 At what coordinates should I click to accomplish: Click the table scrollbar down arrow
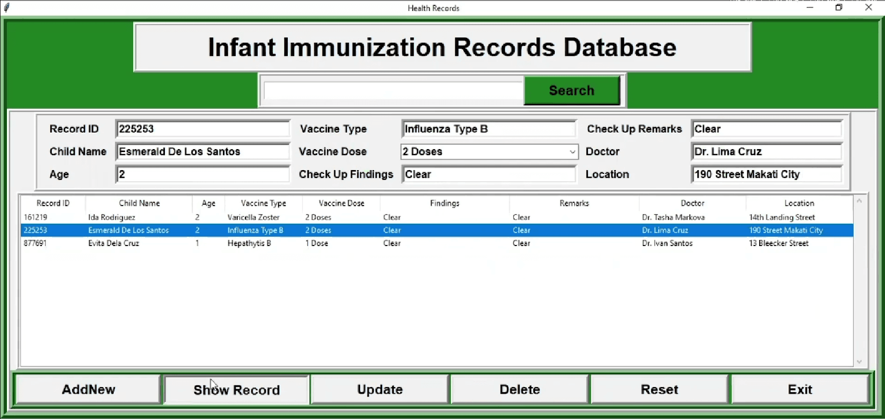[859, 362]
